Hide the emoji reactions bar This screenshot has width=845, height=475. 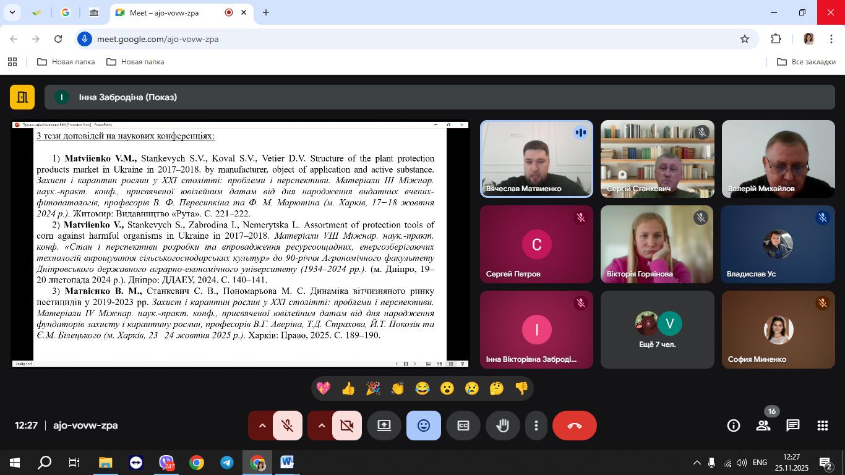pos(424,426)
